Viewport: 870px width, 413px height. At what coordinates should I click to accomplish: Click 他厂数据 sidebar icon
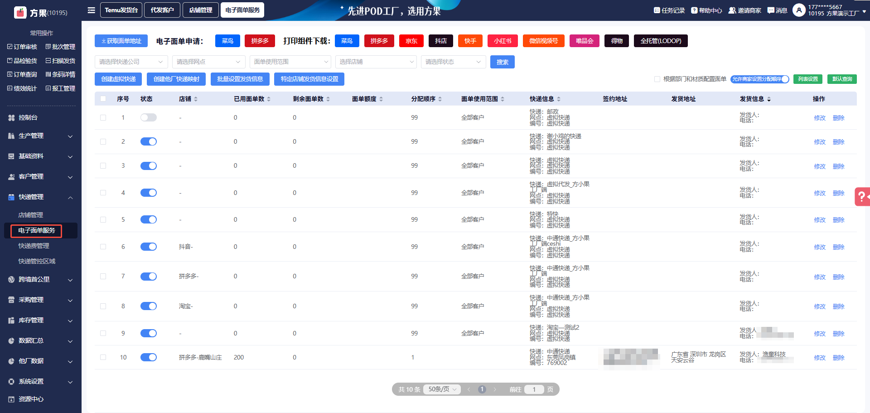[11, 361]
